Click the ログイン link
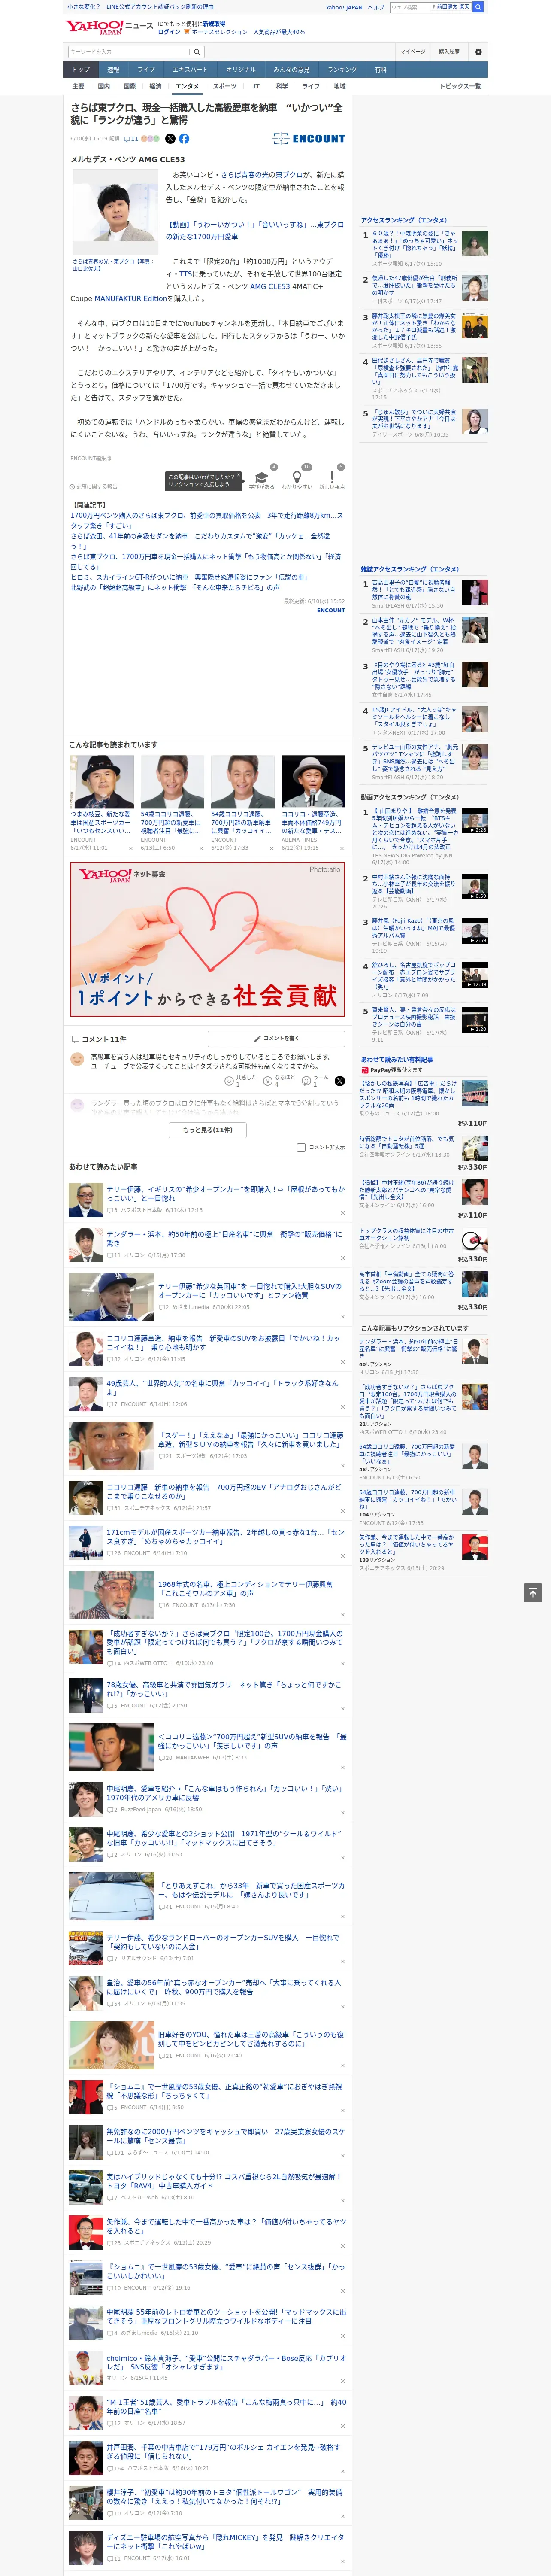551x2576 pixels. pyautogui.click(x=169, y=32)
